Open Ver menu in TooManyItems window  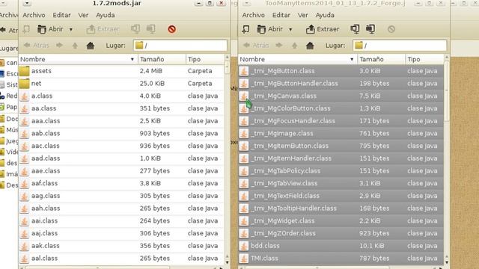coord(302,15)
